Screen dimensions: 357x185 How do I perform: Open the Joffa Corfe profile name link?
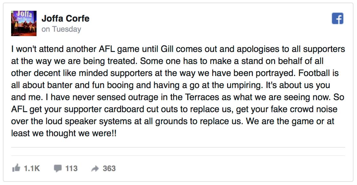click(65, 18)
